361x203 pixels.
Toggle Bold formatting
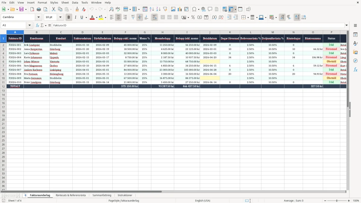pyautogui.click(x=69, y=17)
